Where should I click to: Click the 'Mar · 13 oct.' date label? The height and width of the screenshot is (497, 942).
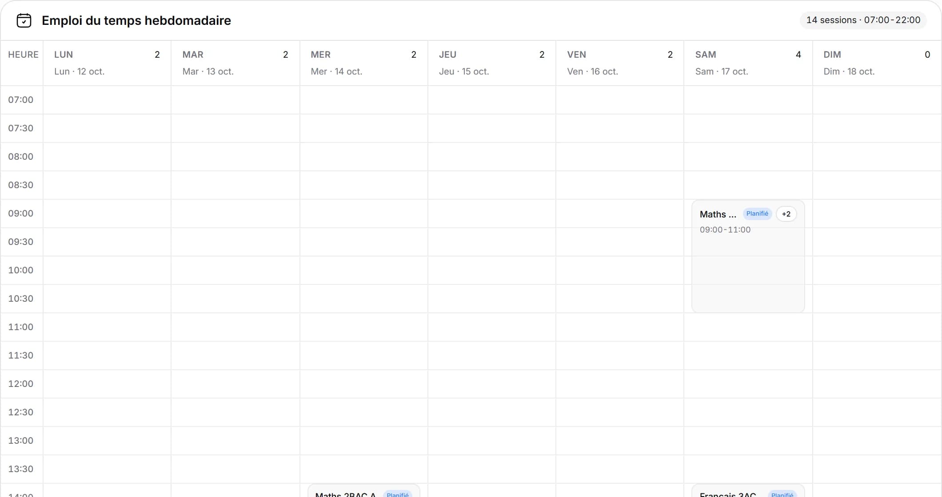click(208, 71)
